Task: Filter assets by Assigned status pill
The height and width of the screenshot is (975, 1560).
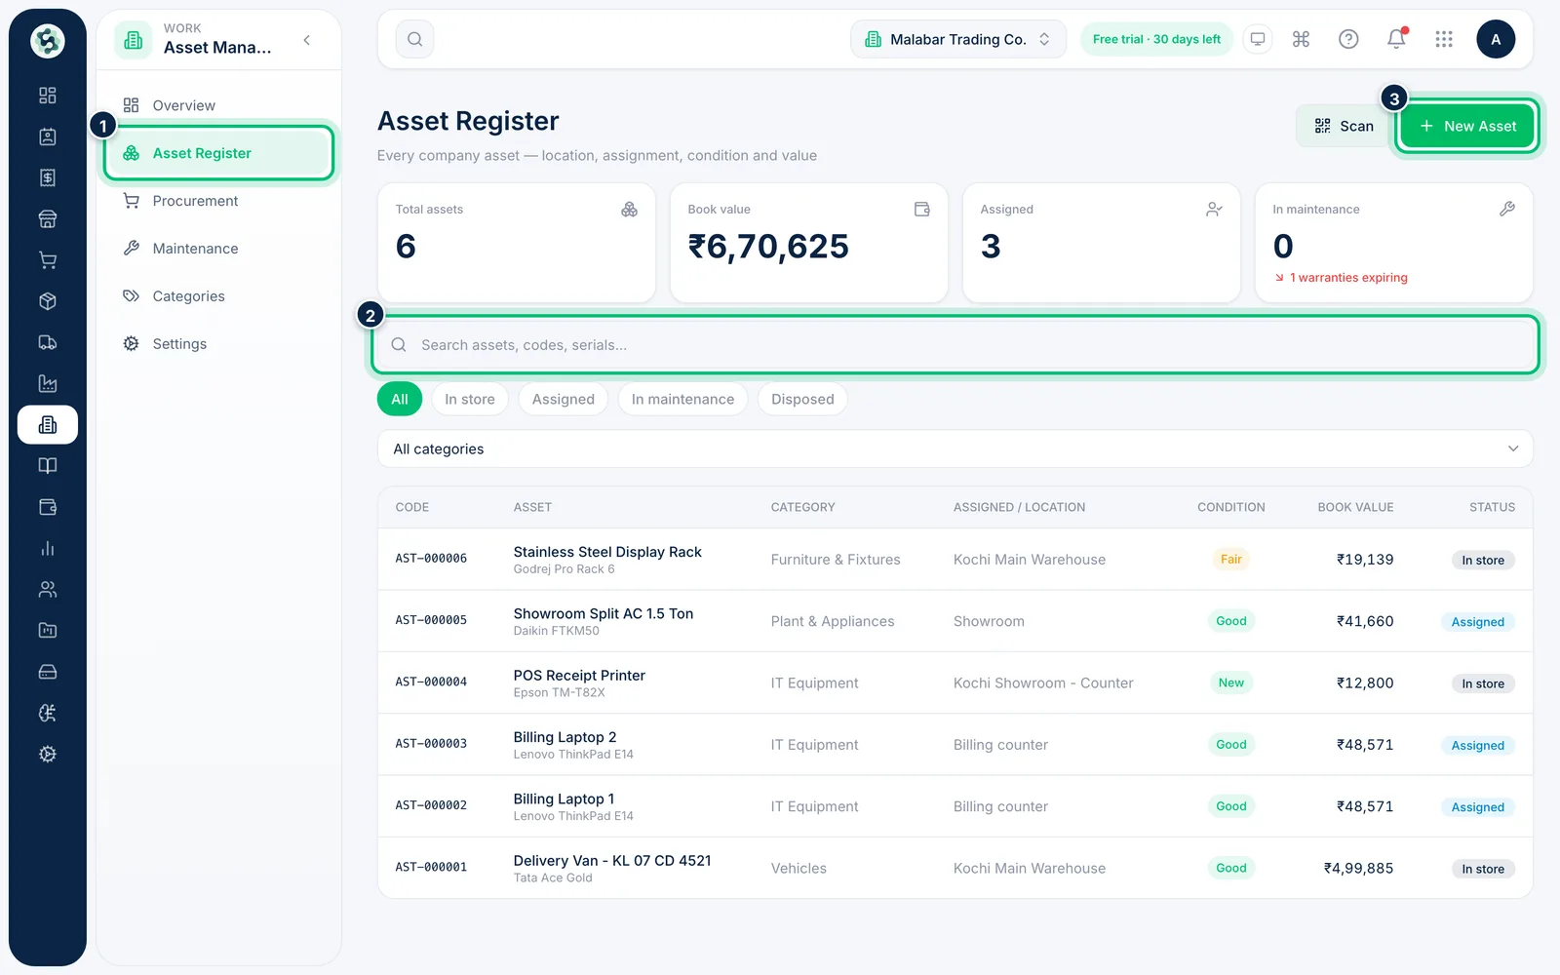Action: click(x=564, y=399)
